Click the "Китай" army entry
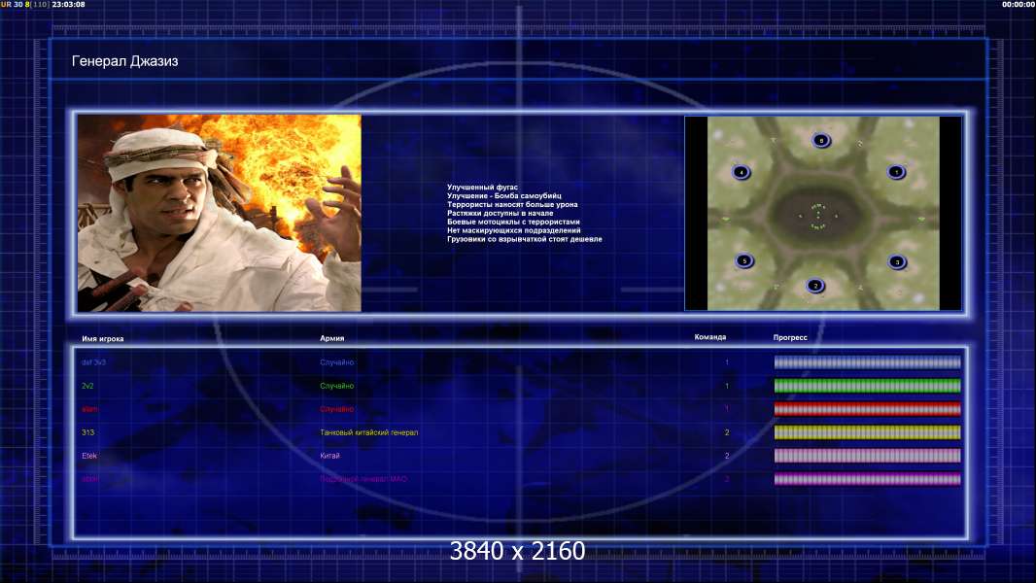 (329, 456)
